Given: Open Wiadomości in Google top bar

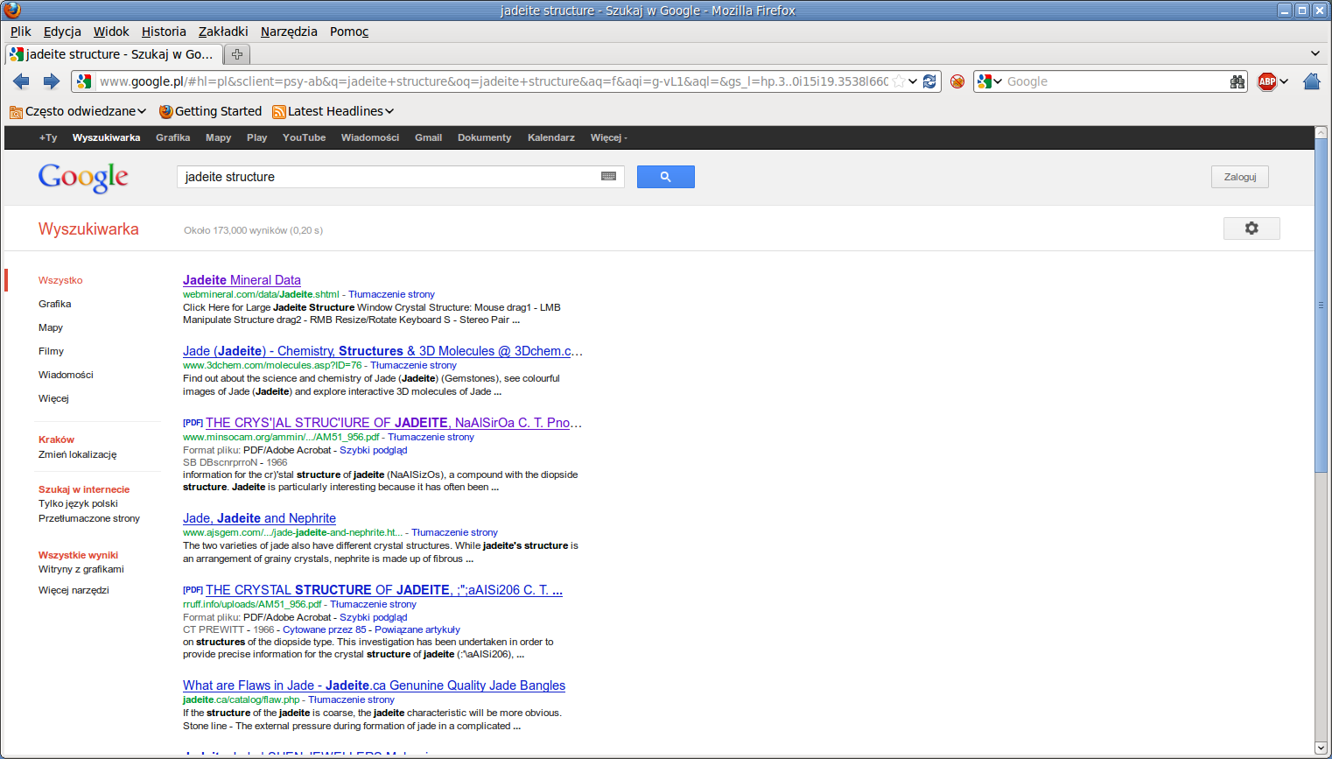Looking at the screenshot, I should click(370, 137).
